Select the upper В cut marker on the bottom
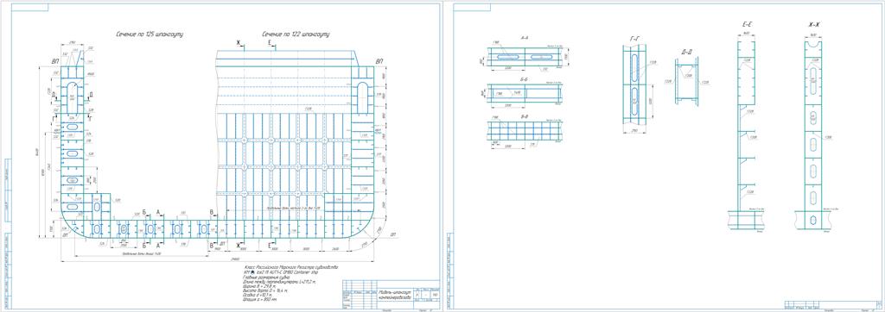The height and width of the screenshot is (312, 885). pos(211,212)
